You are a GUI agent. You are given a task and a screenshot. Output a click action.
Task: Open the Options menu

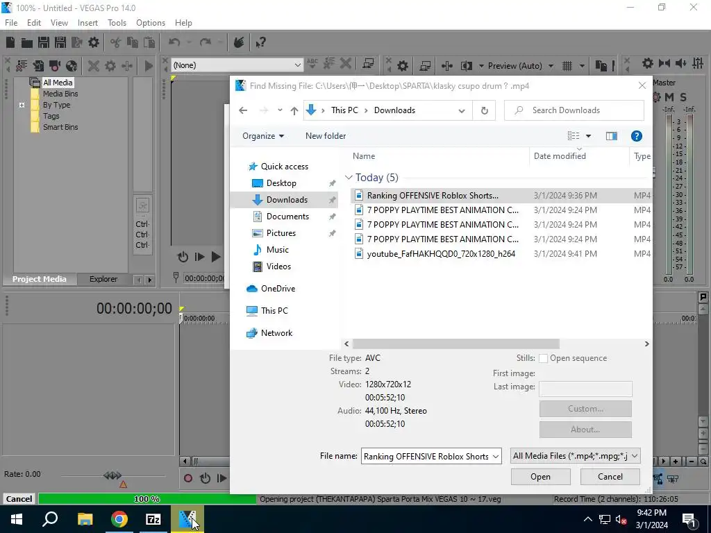pos(151,23)
